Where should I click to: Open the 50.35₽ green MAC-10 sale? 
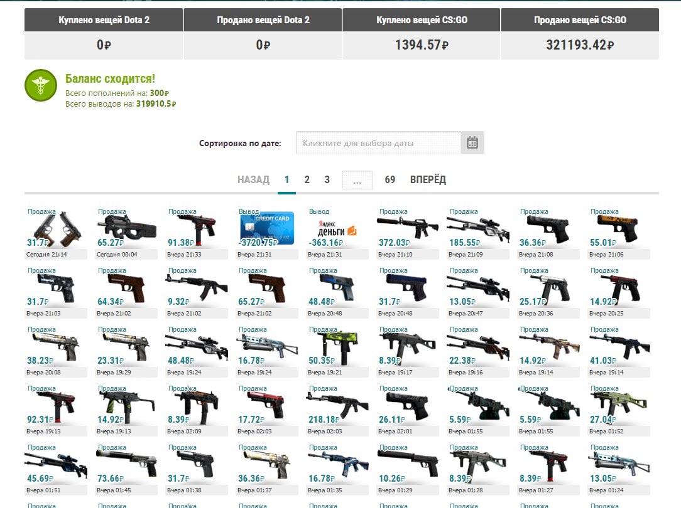(x=337, y=351)
